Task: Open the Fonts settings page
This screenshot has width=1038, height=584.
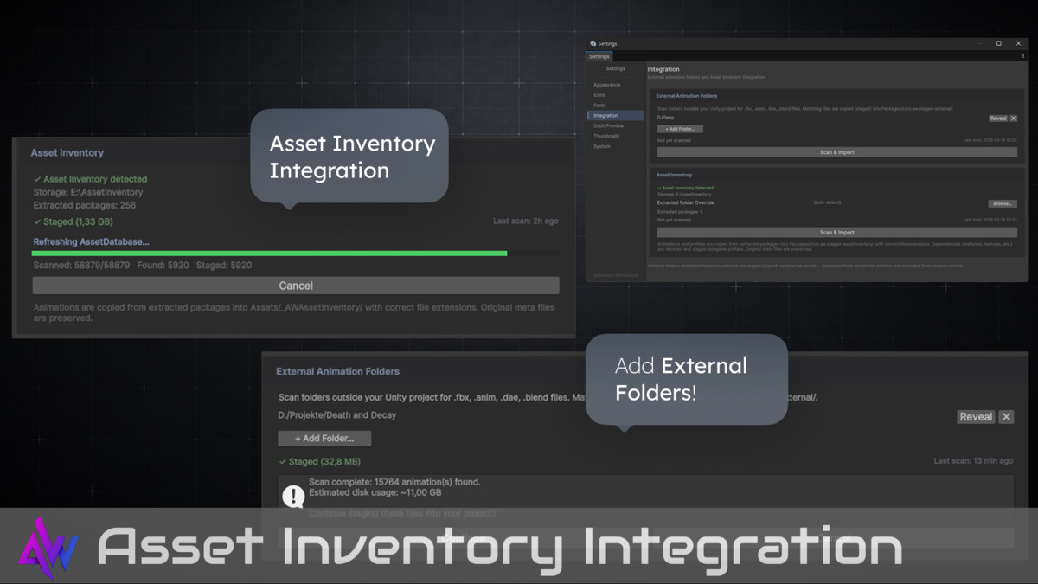Action: point(599,106)
